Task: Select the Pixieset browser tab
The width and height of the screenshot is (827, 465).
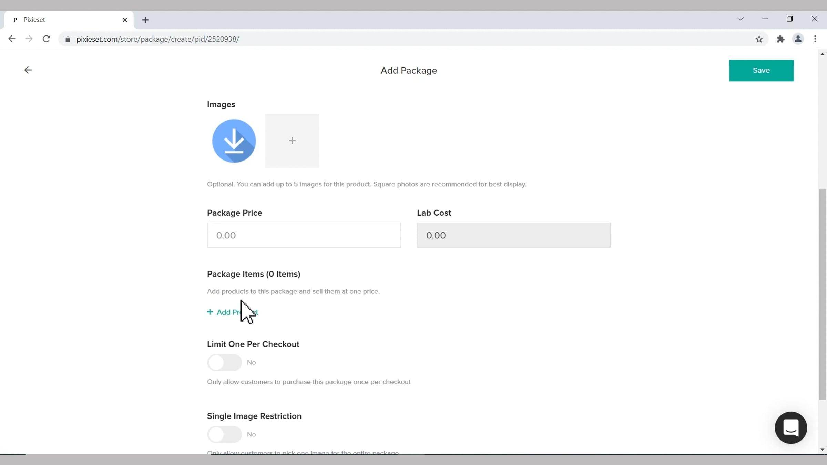Action: point(65,20)
